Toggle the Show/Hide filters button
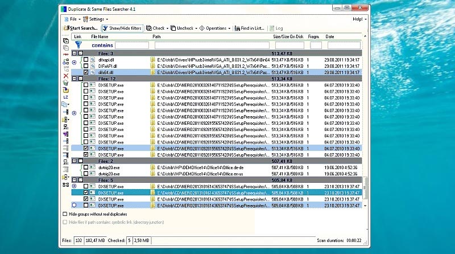Image resolution: width=455 pixels, height=254 pixels. point(122,28)
